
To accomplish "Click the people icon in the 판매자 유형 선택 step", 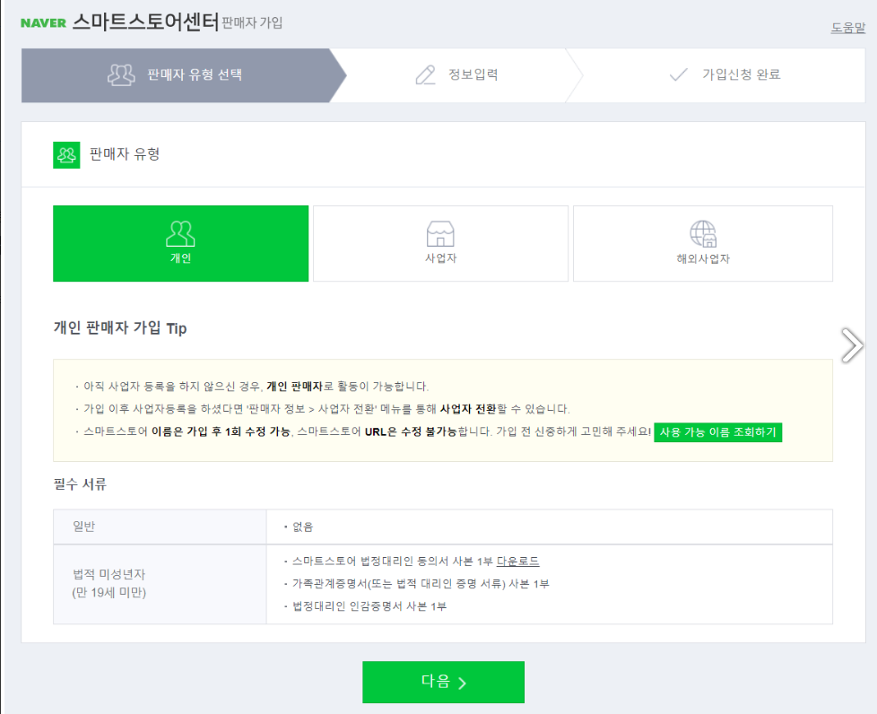I will pos(121,74).
